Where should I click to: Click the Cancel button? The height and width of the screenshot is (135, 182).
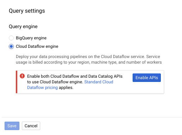(31, 126)
